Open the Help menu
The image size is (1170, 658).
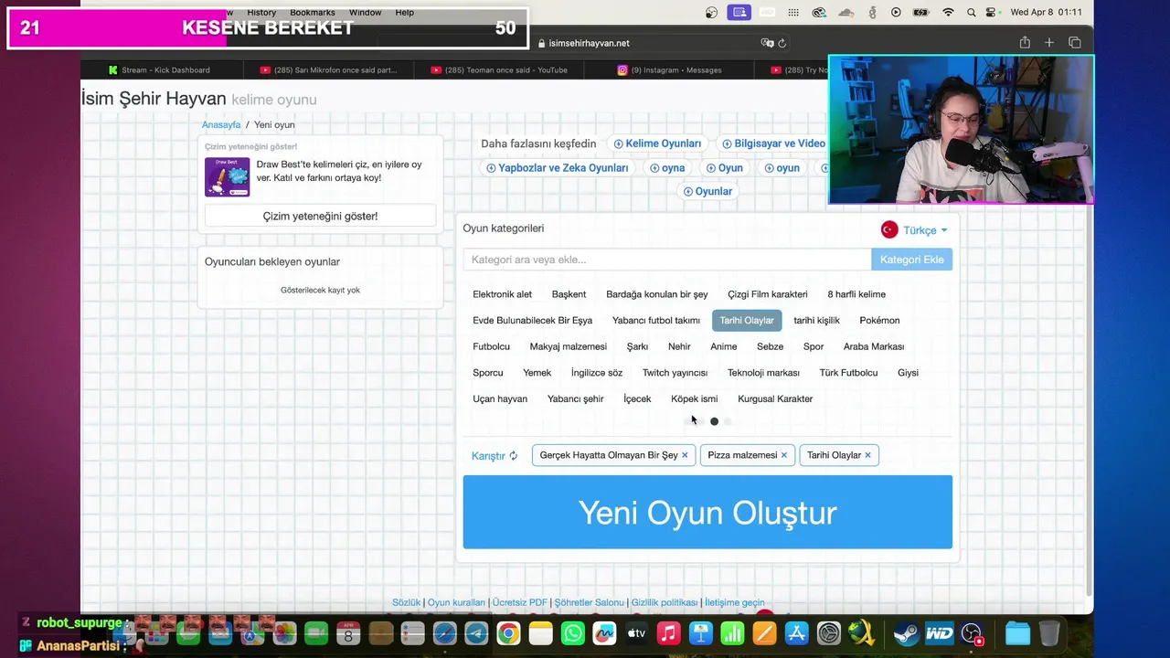(405, 12)
